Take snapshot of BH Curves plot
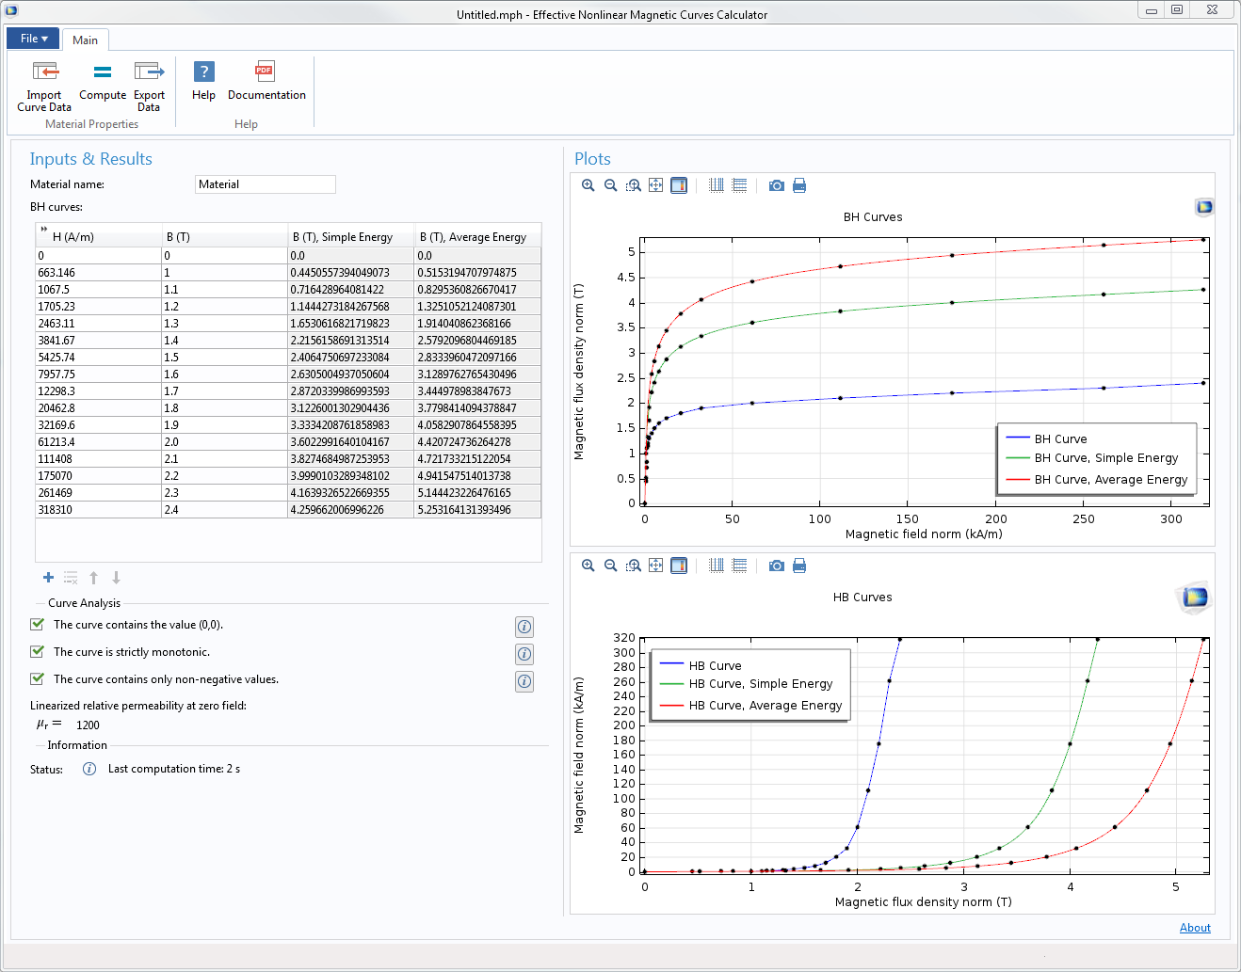This screenshot has height=972, width=1241. pyautogui.click(x=776, y=185)
